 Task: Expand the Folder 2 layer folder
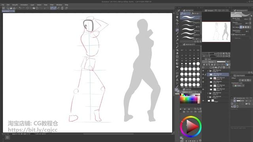208,93
